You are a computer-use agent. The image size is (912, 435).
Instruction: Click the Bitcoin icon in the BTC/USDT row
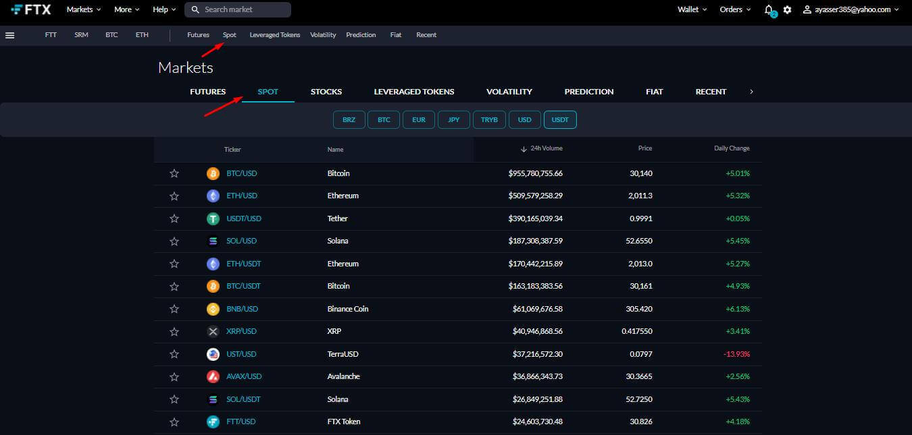[x=213, y=286]
